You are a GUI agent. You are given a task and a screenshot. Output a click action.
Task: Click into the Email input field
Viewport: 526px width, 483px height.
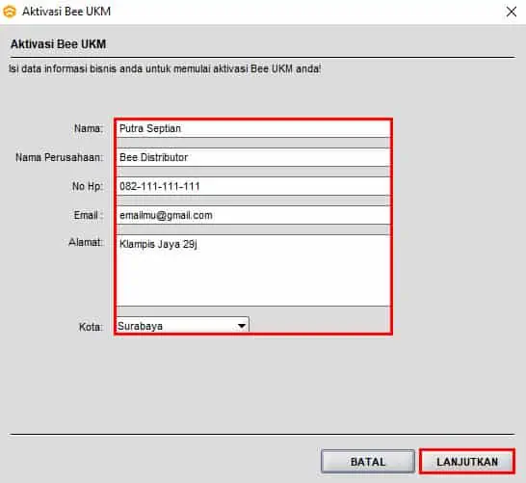click(x=253, y=215)
